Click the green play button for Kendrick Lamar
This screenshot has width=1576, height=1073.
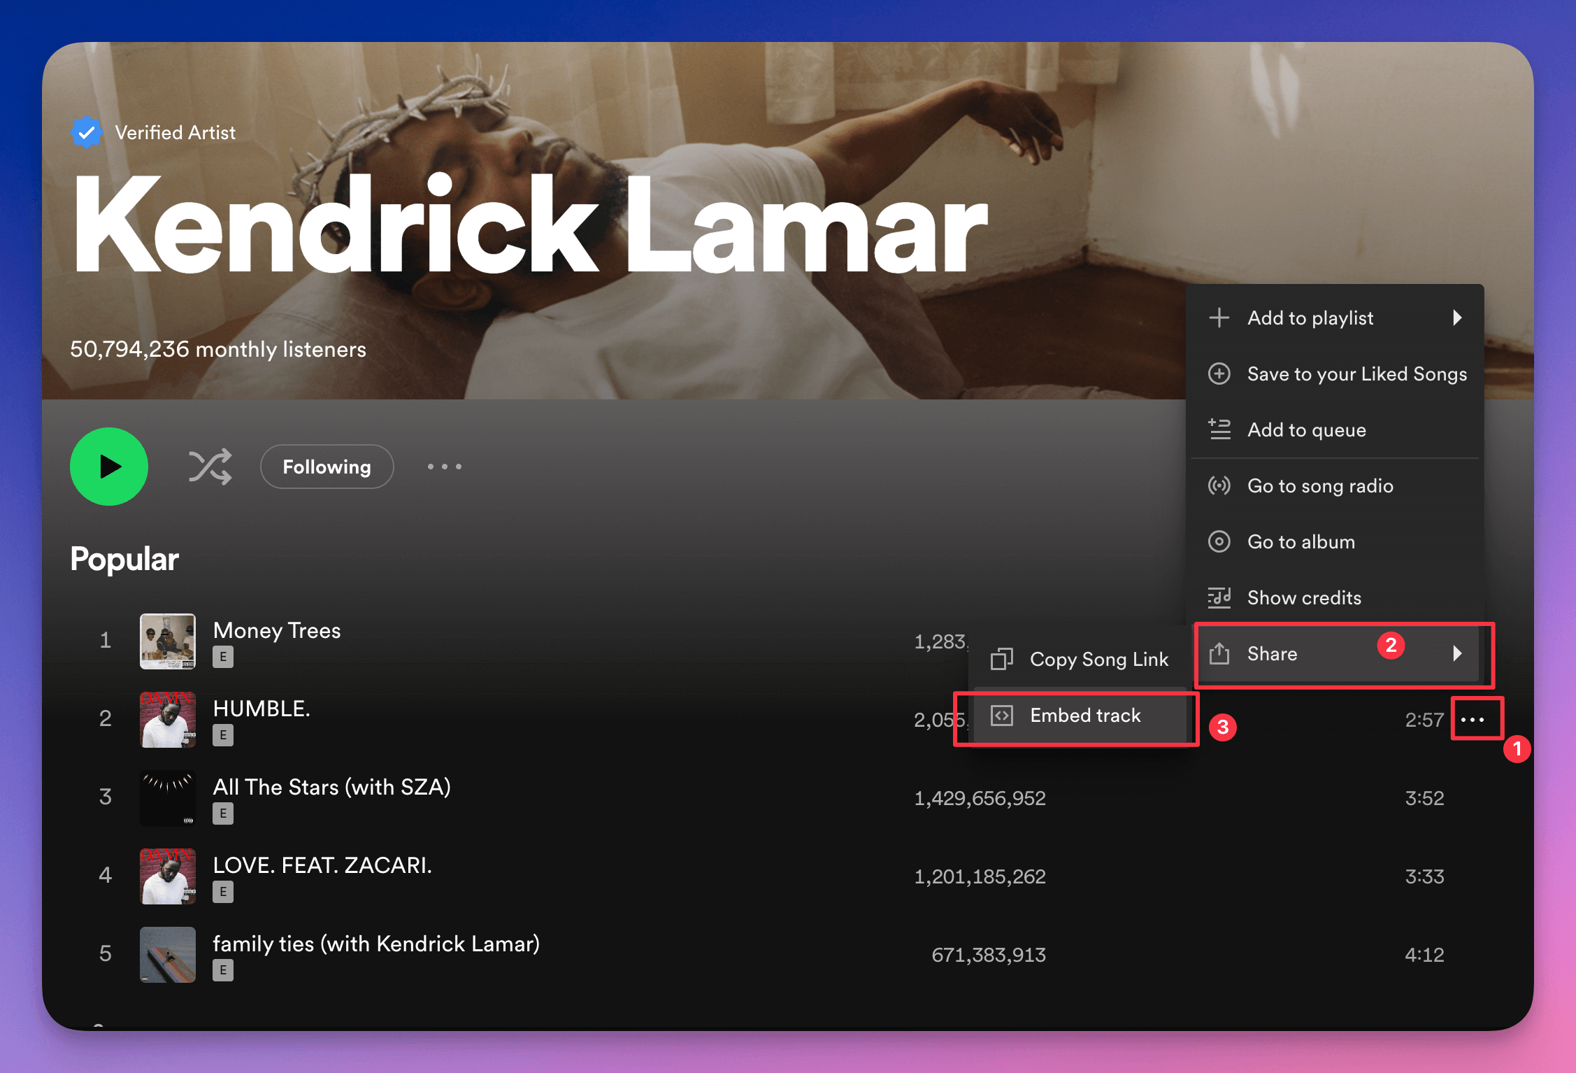109,467
